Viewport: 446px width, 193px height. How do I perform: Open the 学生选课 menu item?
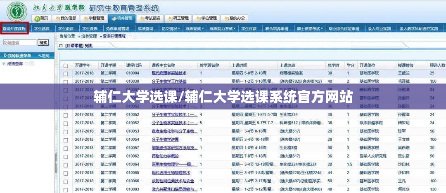[x=42, y=29]
